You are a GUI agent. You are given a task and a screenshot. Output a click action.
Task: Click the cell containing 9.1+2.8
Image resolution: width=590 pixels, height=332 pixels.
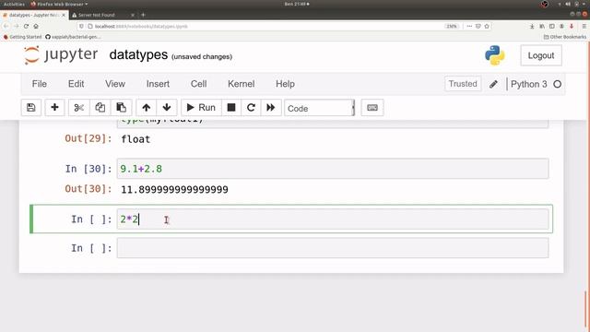tap(333, 169)
